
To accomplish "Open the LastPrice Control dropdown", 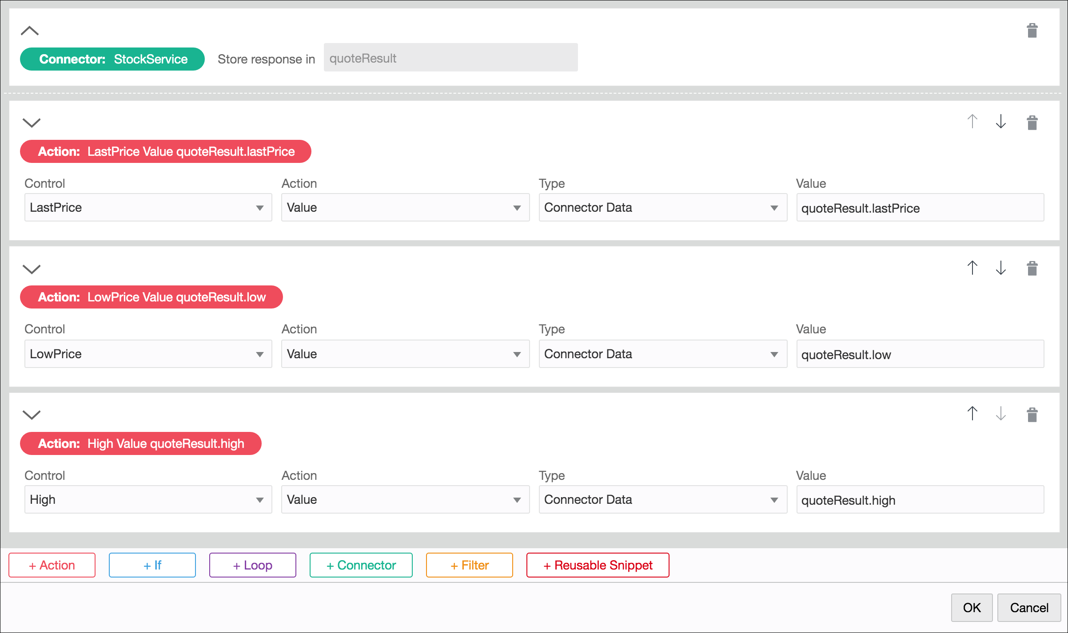I will point(148,207).
